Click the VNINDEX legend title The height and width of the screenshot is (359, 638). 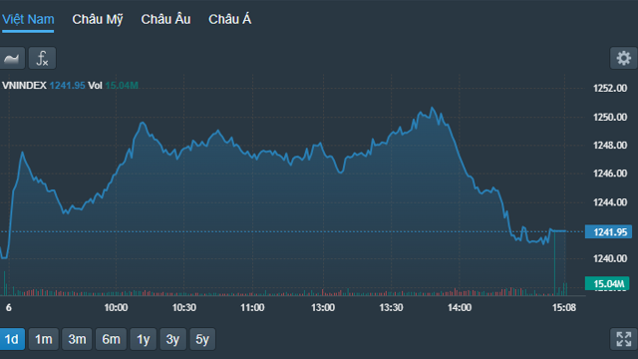tap(24, 86)
